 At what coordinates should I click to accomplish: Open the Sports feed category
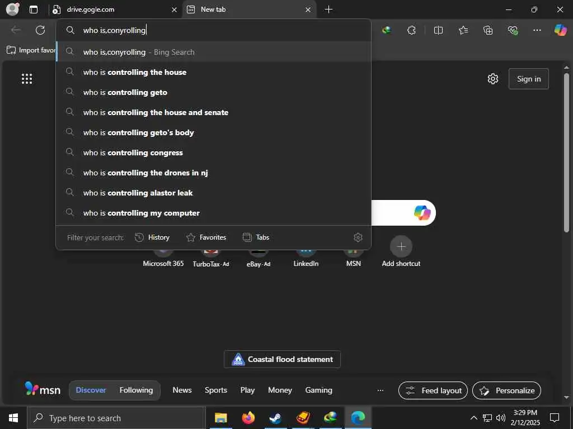tap(215, 390)
